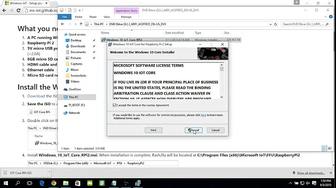The height and width of the screenshot is (188, 336).
Task: Open the Home ribbon tab
Action: [x=78, y=17]
